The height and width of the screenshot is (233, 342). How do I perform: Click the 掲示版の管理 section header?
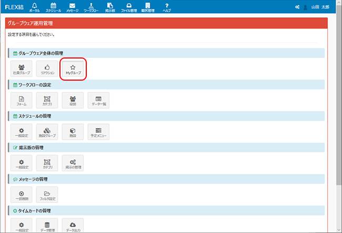166,148
